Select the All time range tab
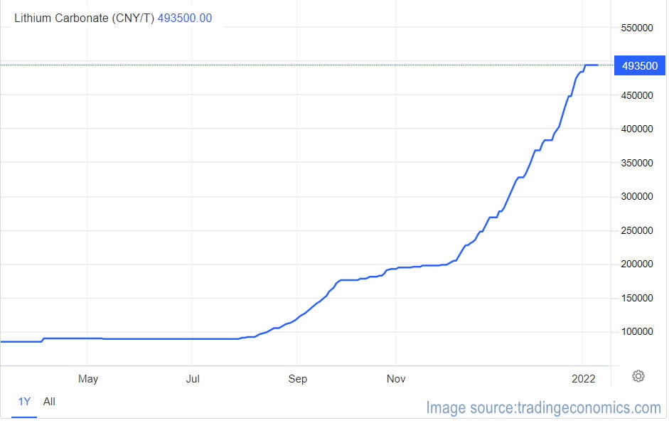The width and height of the screenshot is (669, 423). (49, 402)
